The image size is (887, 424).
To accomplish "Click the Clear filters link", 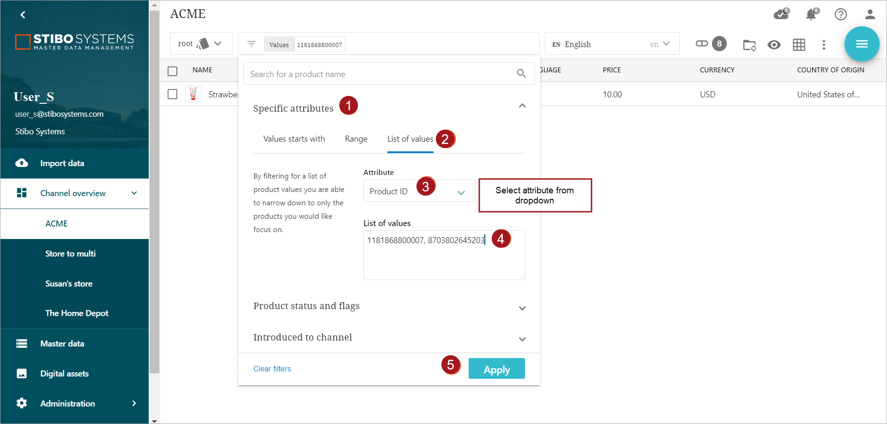I will click(x=272, y=369).
